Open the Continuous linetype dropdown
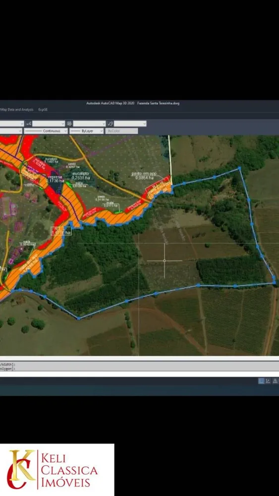The height and width of the screenshot is (496, 279). (46, 130)
